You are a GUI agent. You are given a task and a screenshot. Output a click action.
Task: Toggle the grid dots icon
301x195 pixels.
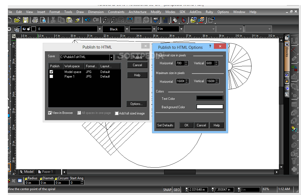coord(165,20)
